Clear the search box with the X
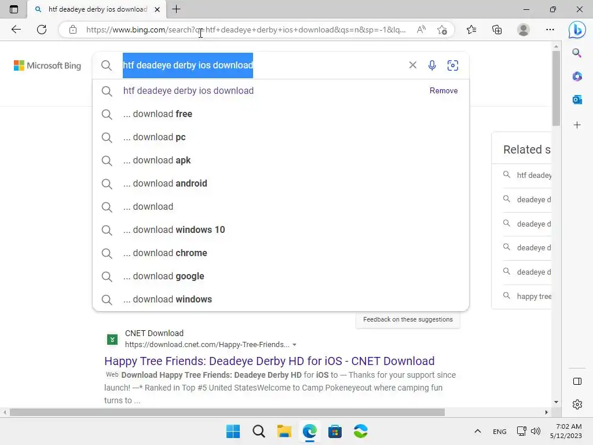This screenshot has height=445, width=593. (412, 65)
